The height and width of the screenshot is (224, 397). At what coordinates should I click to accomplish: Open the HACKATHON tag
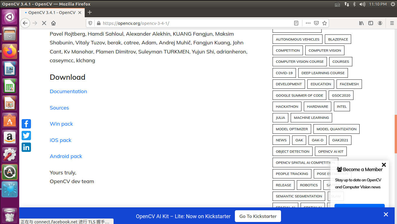287,107
